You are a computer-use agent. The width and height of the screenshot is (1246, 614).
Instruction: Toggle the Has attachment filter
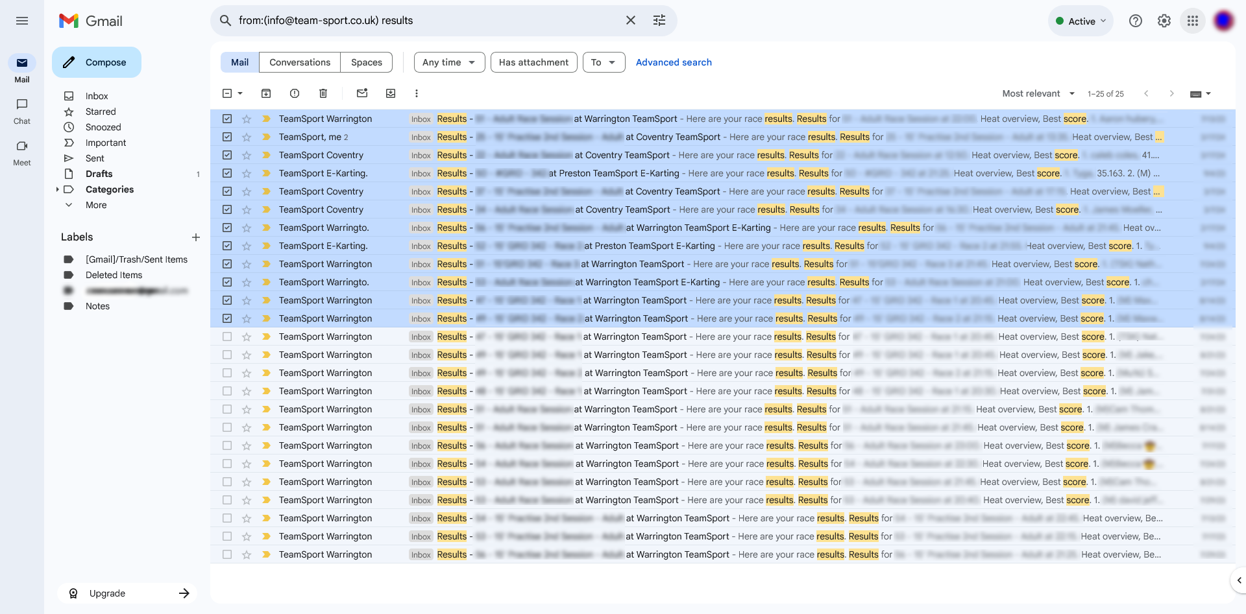533,62
